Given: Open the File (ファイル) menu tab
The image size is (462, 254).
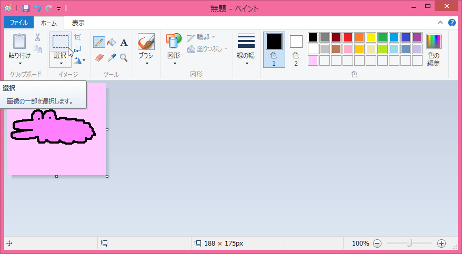Looking at the screenshot, I should point(19,23).
